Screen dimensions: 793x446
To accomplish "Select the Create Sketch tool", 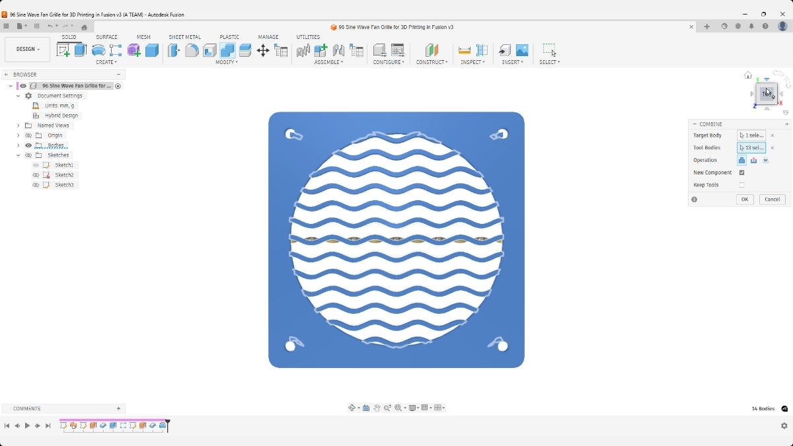I will pyautogui.click(x=63, y=50).
